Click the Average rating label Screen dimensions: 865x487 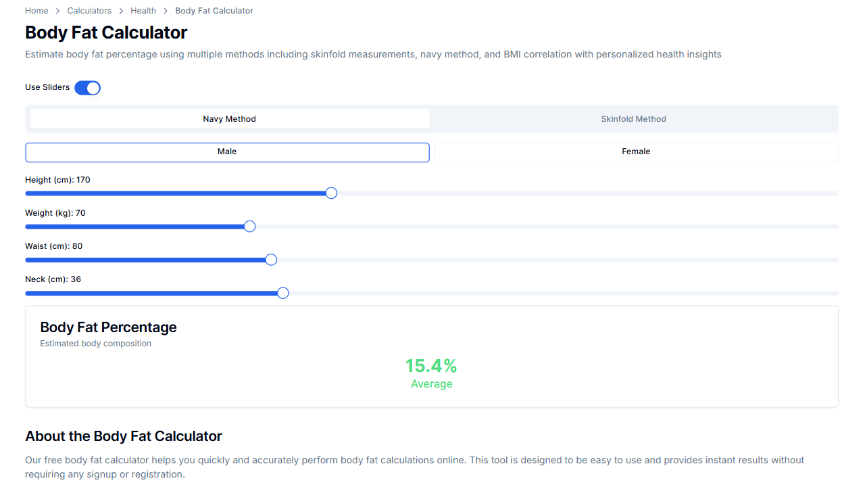coord(431,384)
